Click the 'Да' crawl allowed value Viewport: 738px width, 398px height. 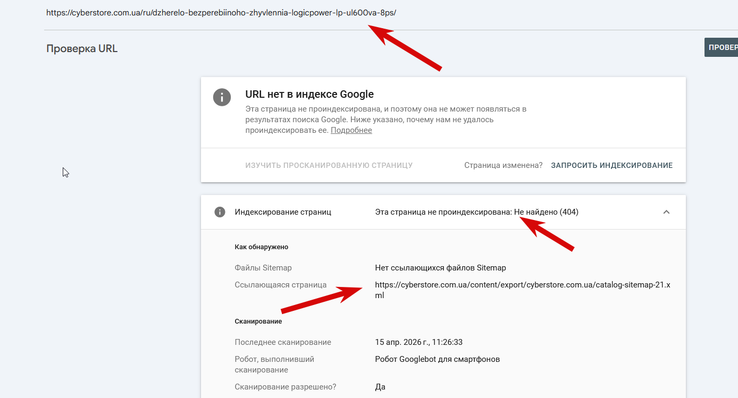point(380,387)
